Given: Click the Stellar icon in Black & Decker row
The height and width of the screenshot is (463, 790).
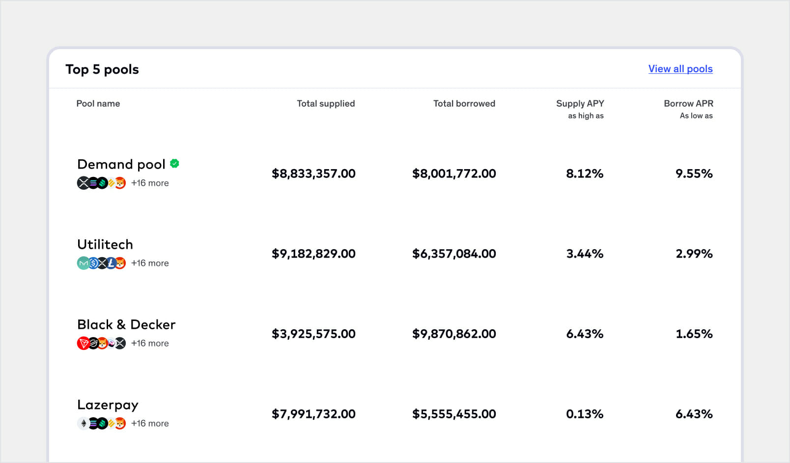Looking at the screenshot, I should coord(93,344).
